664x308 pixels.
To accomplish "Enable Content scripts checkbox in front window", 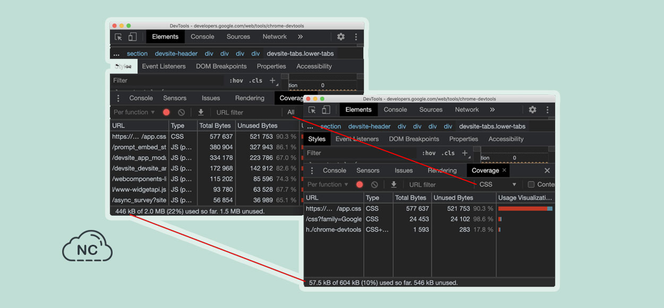I will (x=531, y=184).
